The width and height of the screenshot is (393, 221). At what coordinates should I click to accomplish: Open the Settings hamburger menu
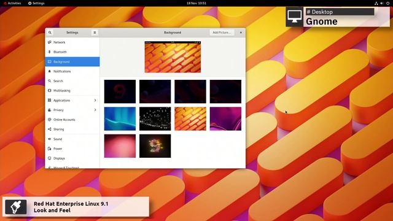tap(95, 33)
